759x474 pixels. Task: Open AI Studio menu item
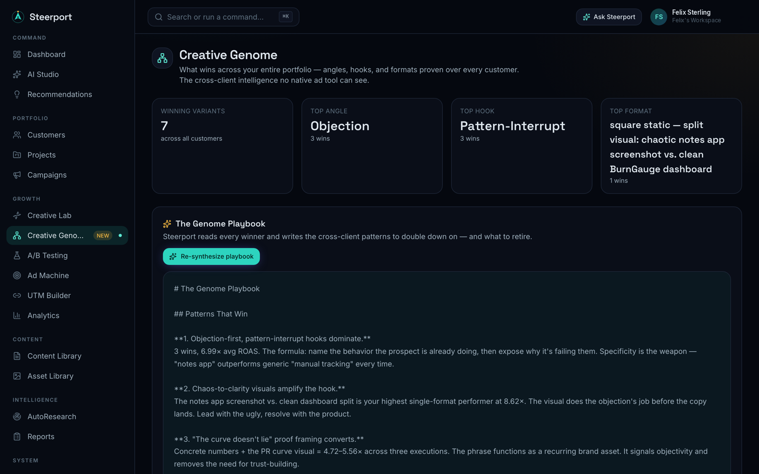(x=67, y=74)
